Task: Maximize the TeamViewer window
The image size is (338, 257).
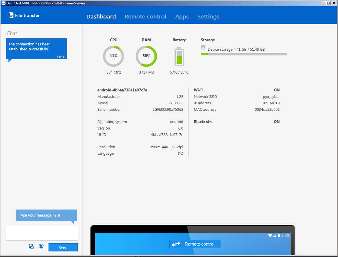Action: [328, 3]
